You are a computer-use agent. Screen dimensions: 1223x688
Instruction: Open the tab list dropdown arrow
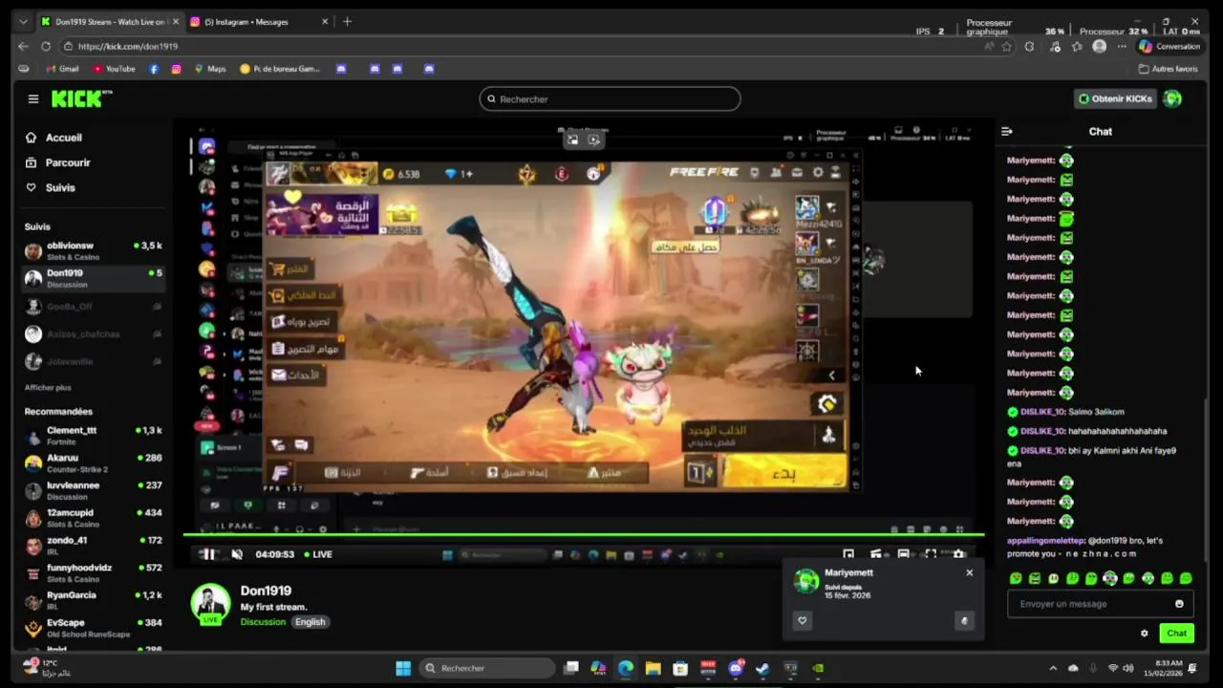pos(23,21)
